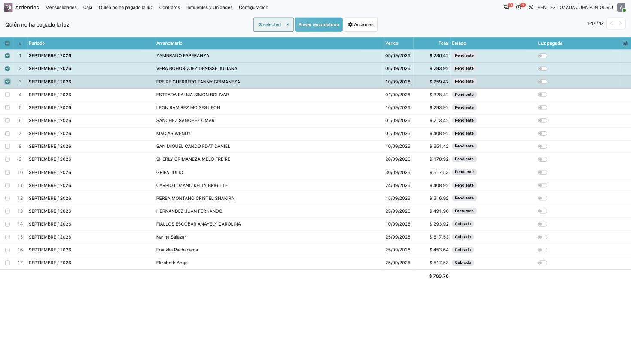Sort by the Luz pagada column header
The width and height of the screenshot is (631, 349).
(x=579, y=43)
